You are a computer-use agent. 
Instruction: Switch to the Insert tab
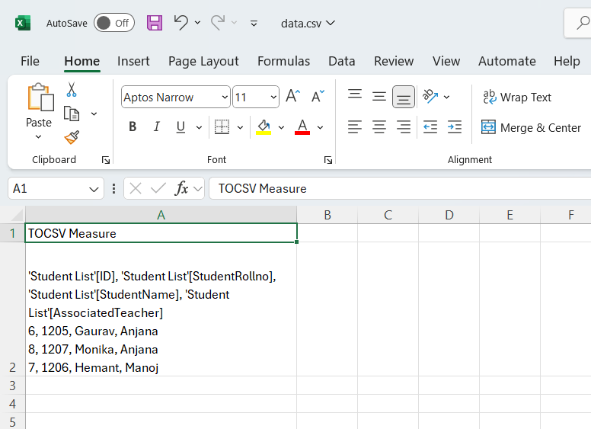point(133,61)
